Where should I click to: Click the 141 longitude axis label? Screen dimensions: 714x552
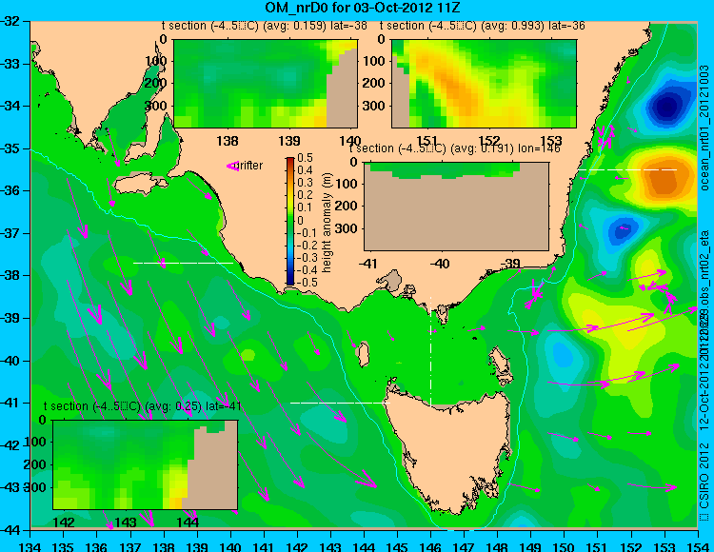coord(264,546)
